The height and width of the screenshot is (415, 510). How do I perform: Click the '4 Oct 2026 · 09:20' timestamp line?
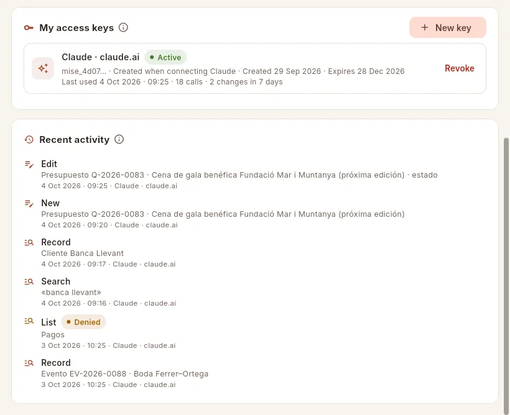(109, 225)
